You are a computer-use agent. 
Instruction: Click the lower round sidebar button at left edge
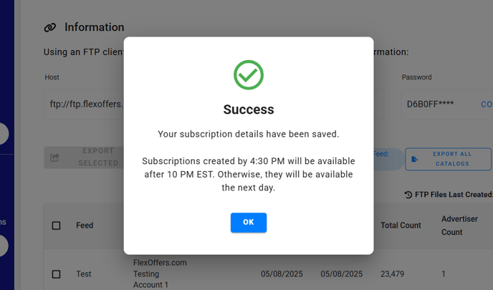[3, 246]
